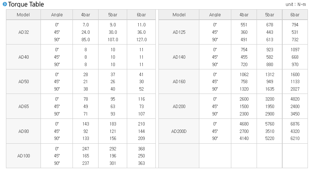Screen dimensions: 312x173
Task: Click the AD100 model cell
Action: (23, 156)
